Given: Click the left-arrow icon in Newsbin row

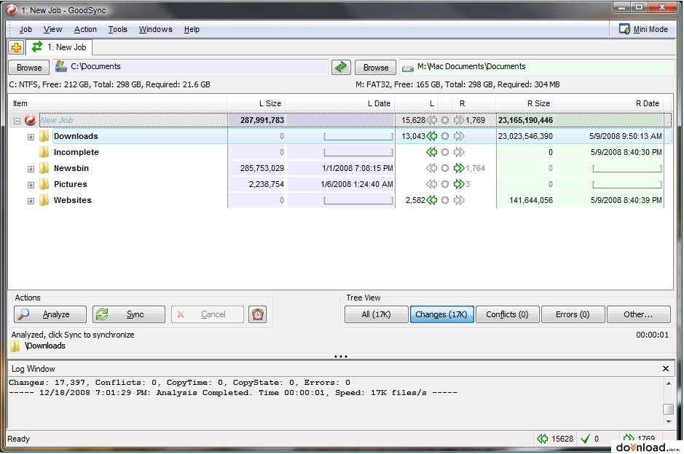Looking at the screenshot, I should coord(431,168).
